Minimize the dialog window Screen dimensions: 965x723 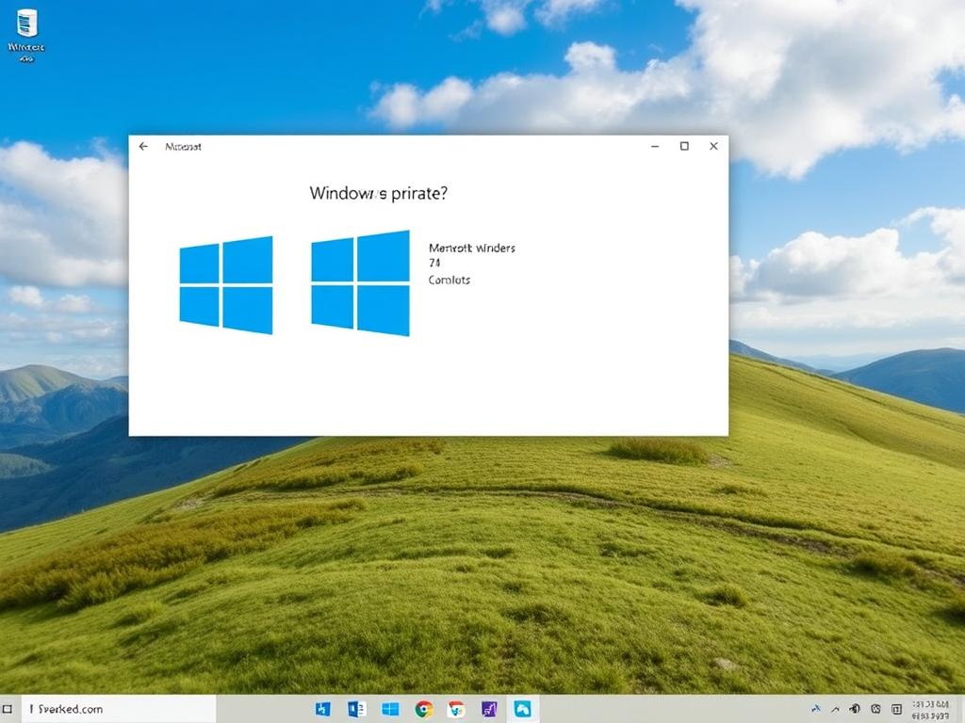[655, 146]
